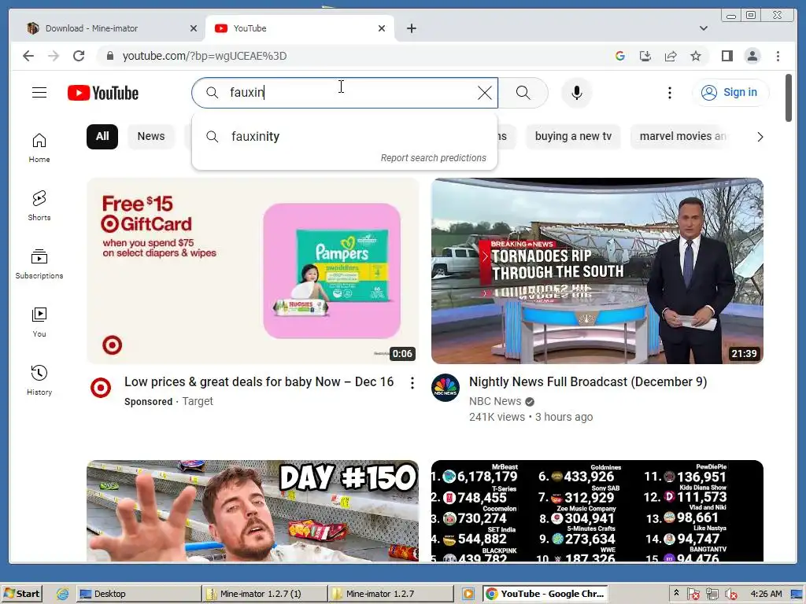
Task: Click the Target sponsor name
Action: [198, 402]
